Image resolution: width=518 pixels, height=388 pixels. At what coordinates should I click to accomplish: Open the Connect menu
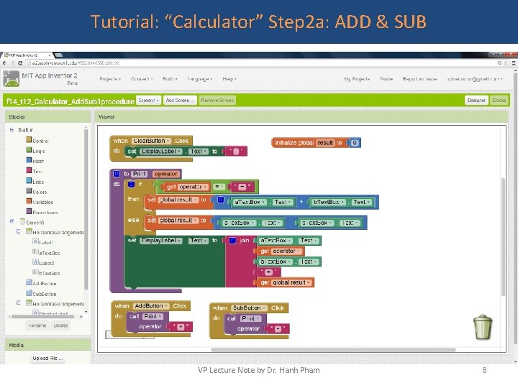[x=142, y=79]
